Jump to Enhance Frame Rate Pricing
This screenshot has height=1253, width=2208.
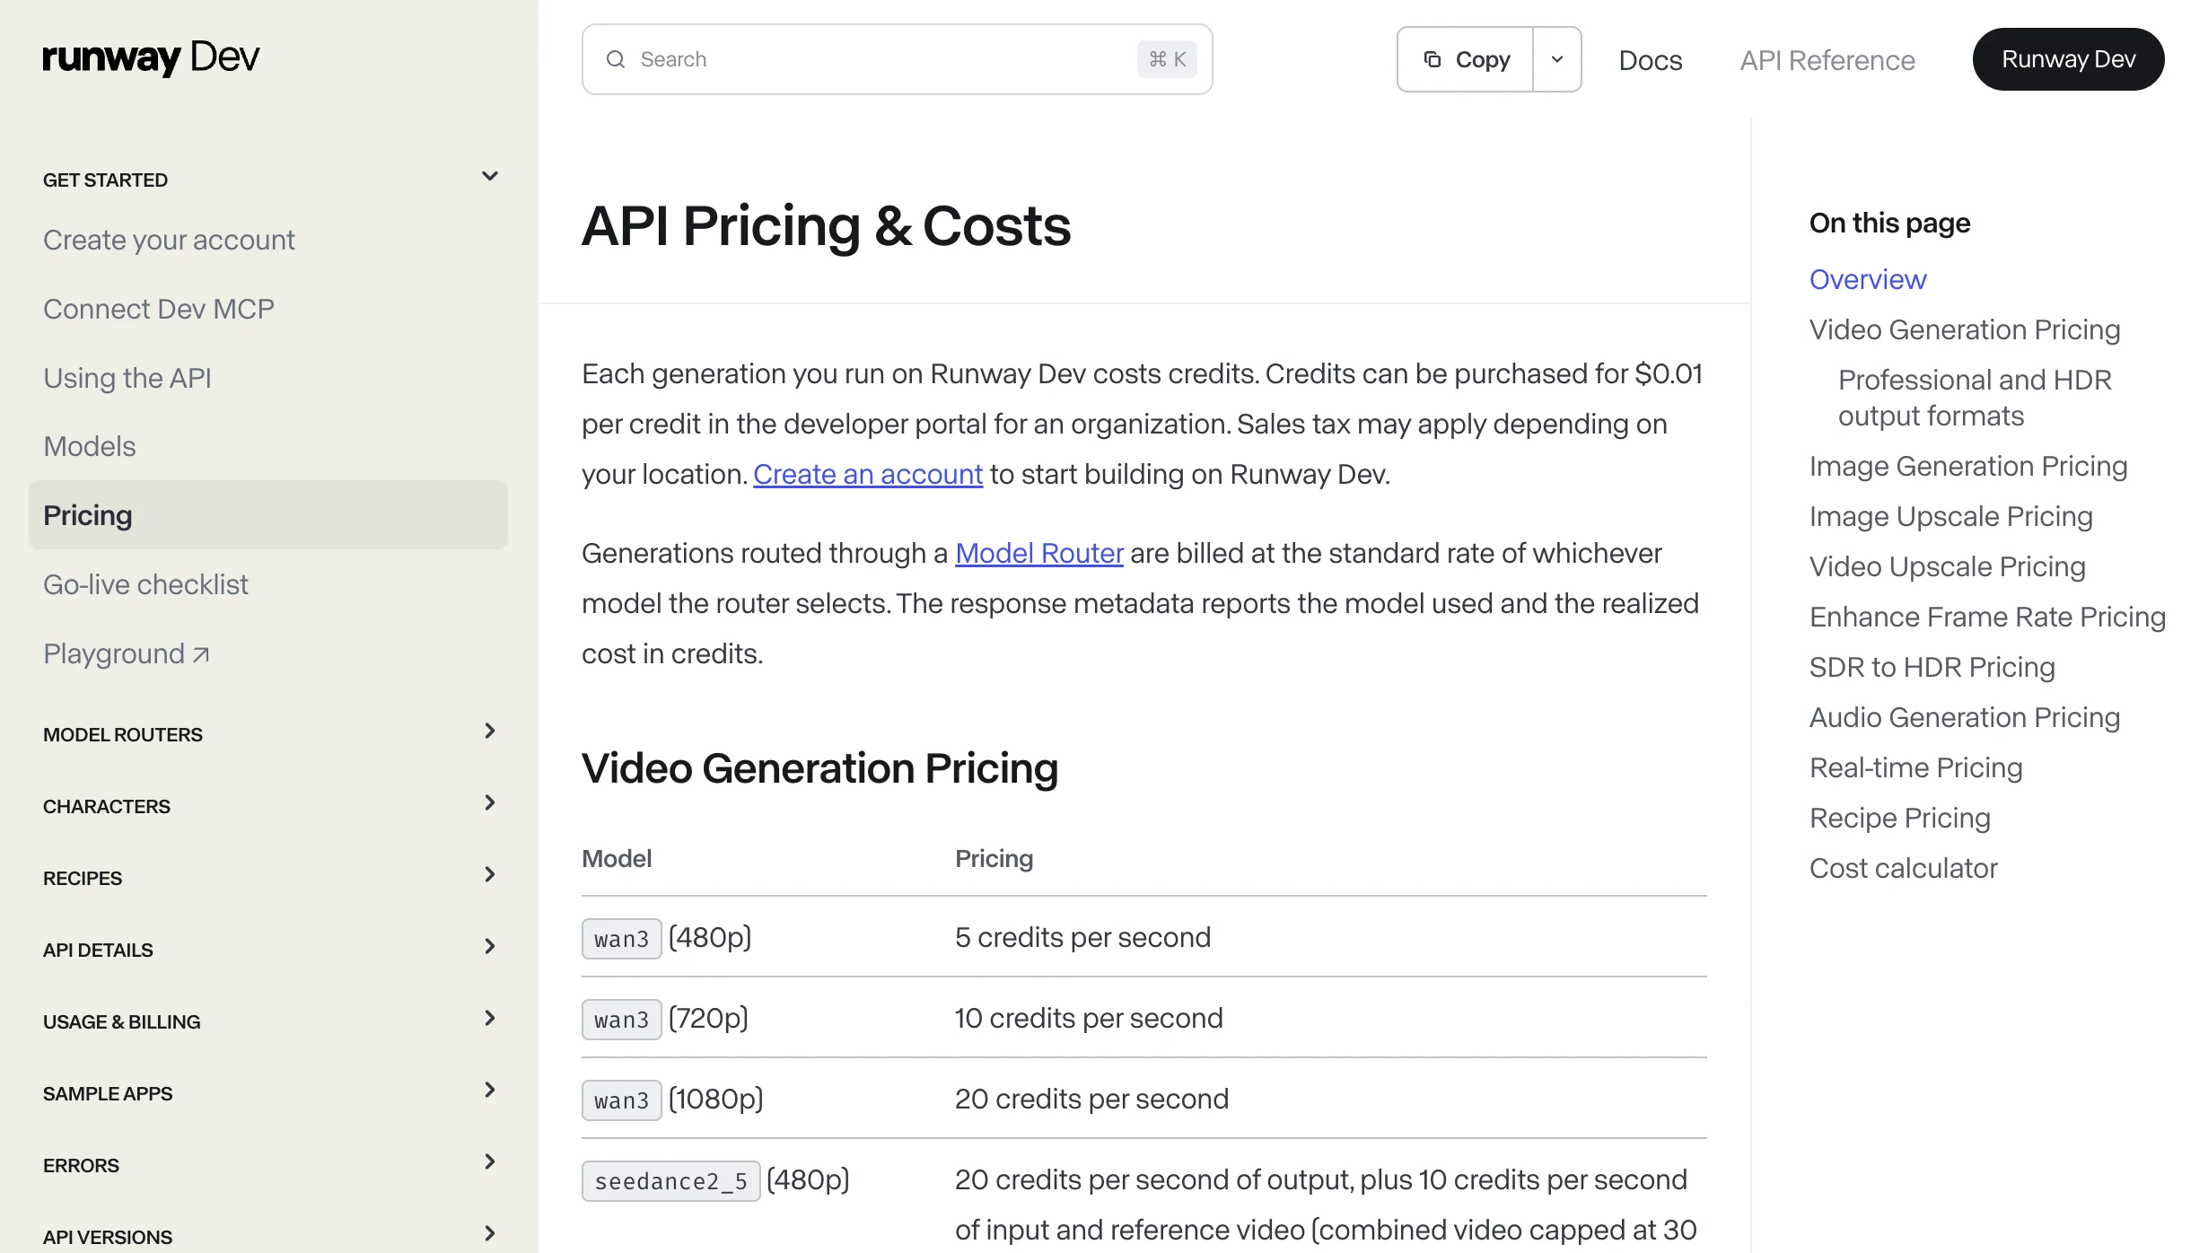[1988, 617]
